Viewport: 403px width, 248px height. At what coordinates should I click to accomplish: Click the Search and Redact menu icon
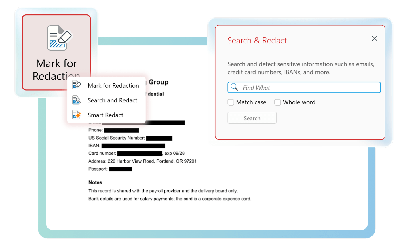point(77,100)
